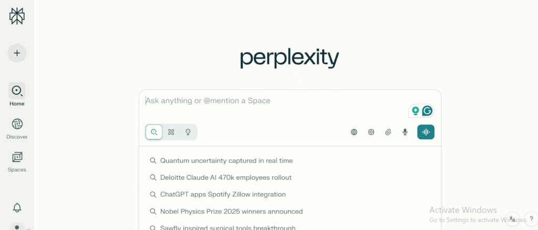Click the 'Ask anything' search input field
This screenshot has width=538, height=230.
click(x=273, y=101)
